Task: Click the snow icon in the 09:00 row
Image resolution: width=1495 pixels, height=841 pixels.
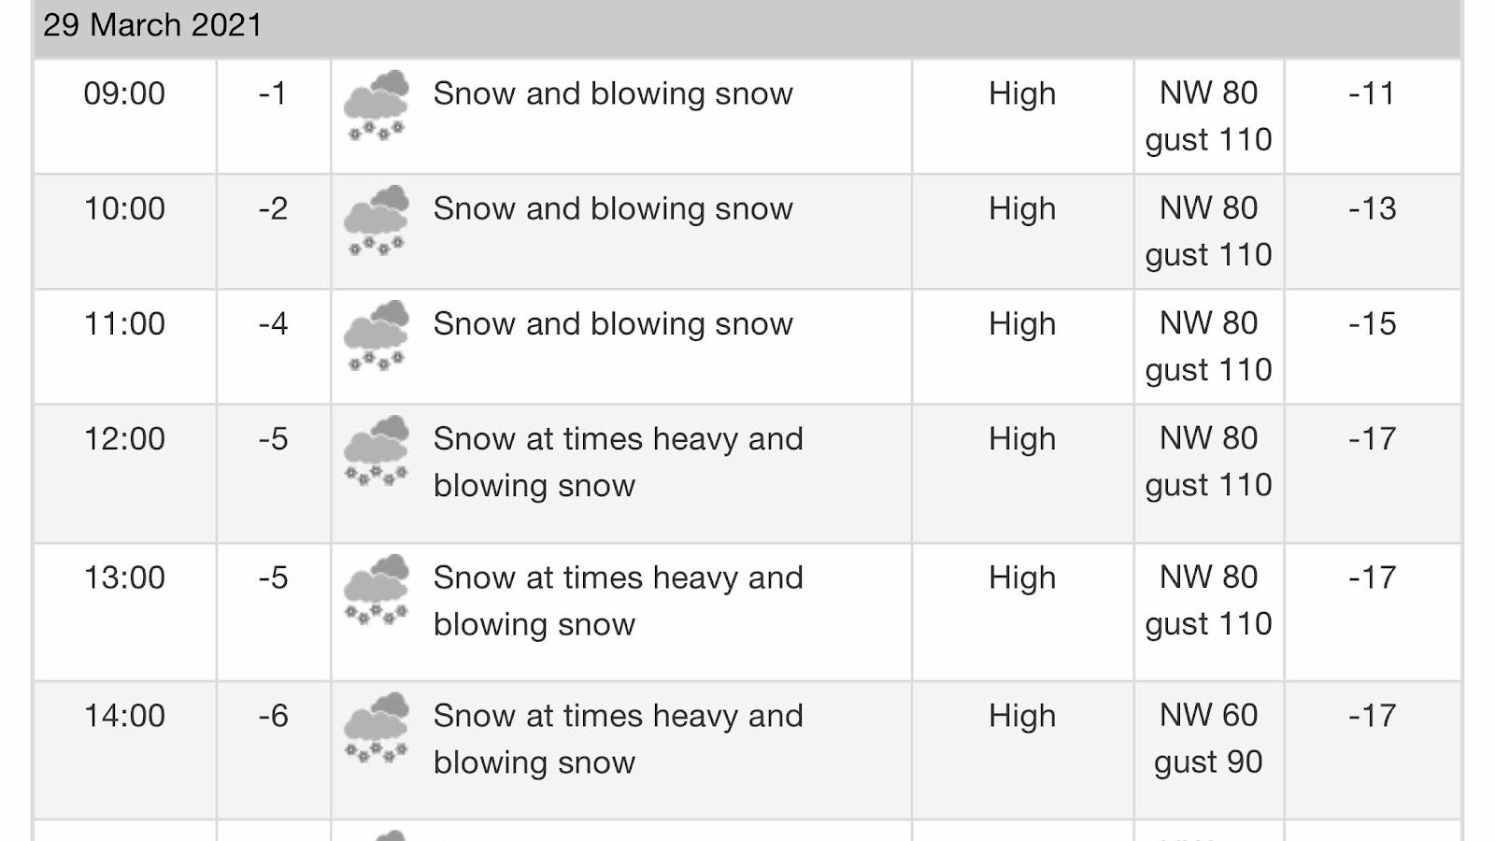Action: (x=377, y=105)
